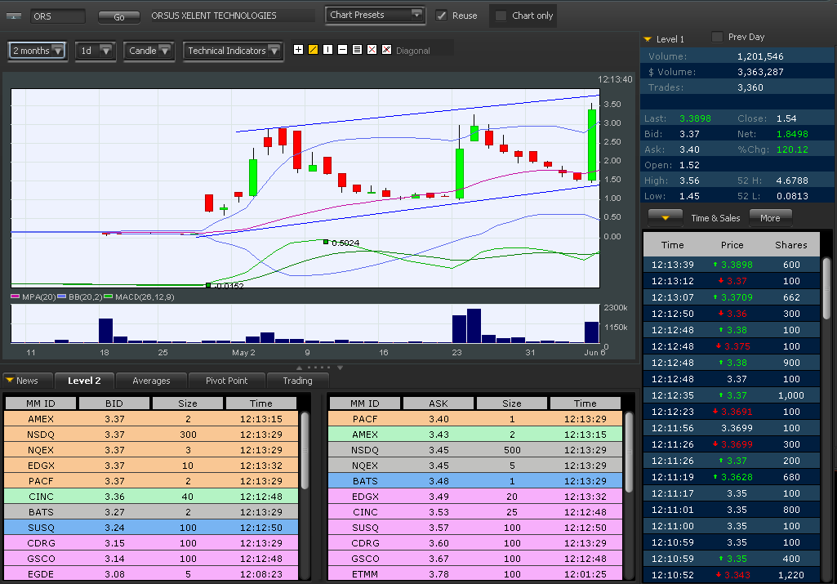
Task: Select the horizontal line drawing tool
Action: (343, 50)
